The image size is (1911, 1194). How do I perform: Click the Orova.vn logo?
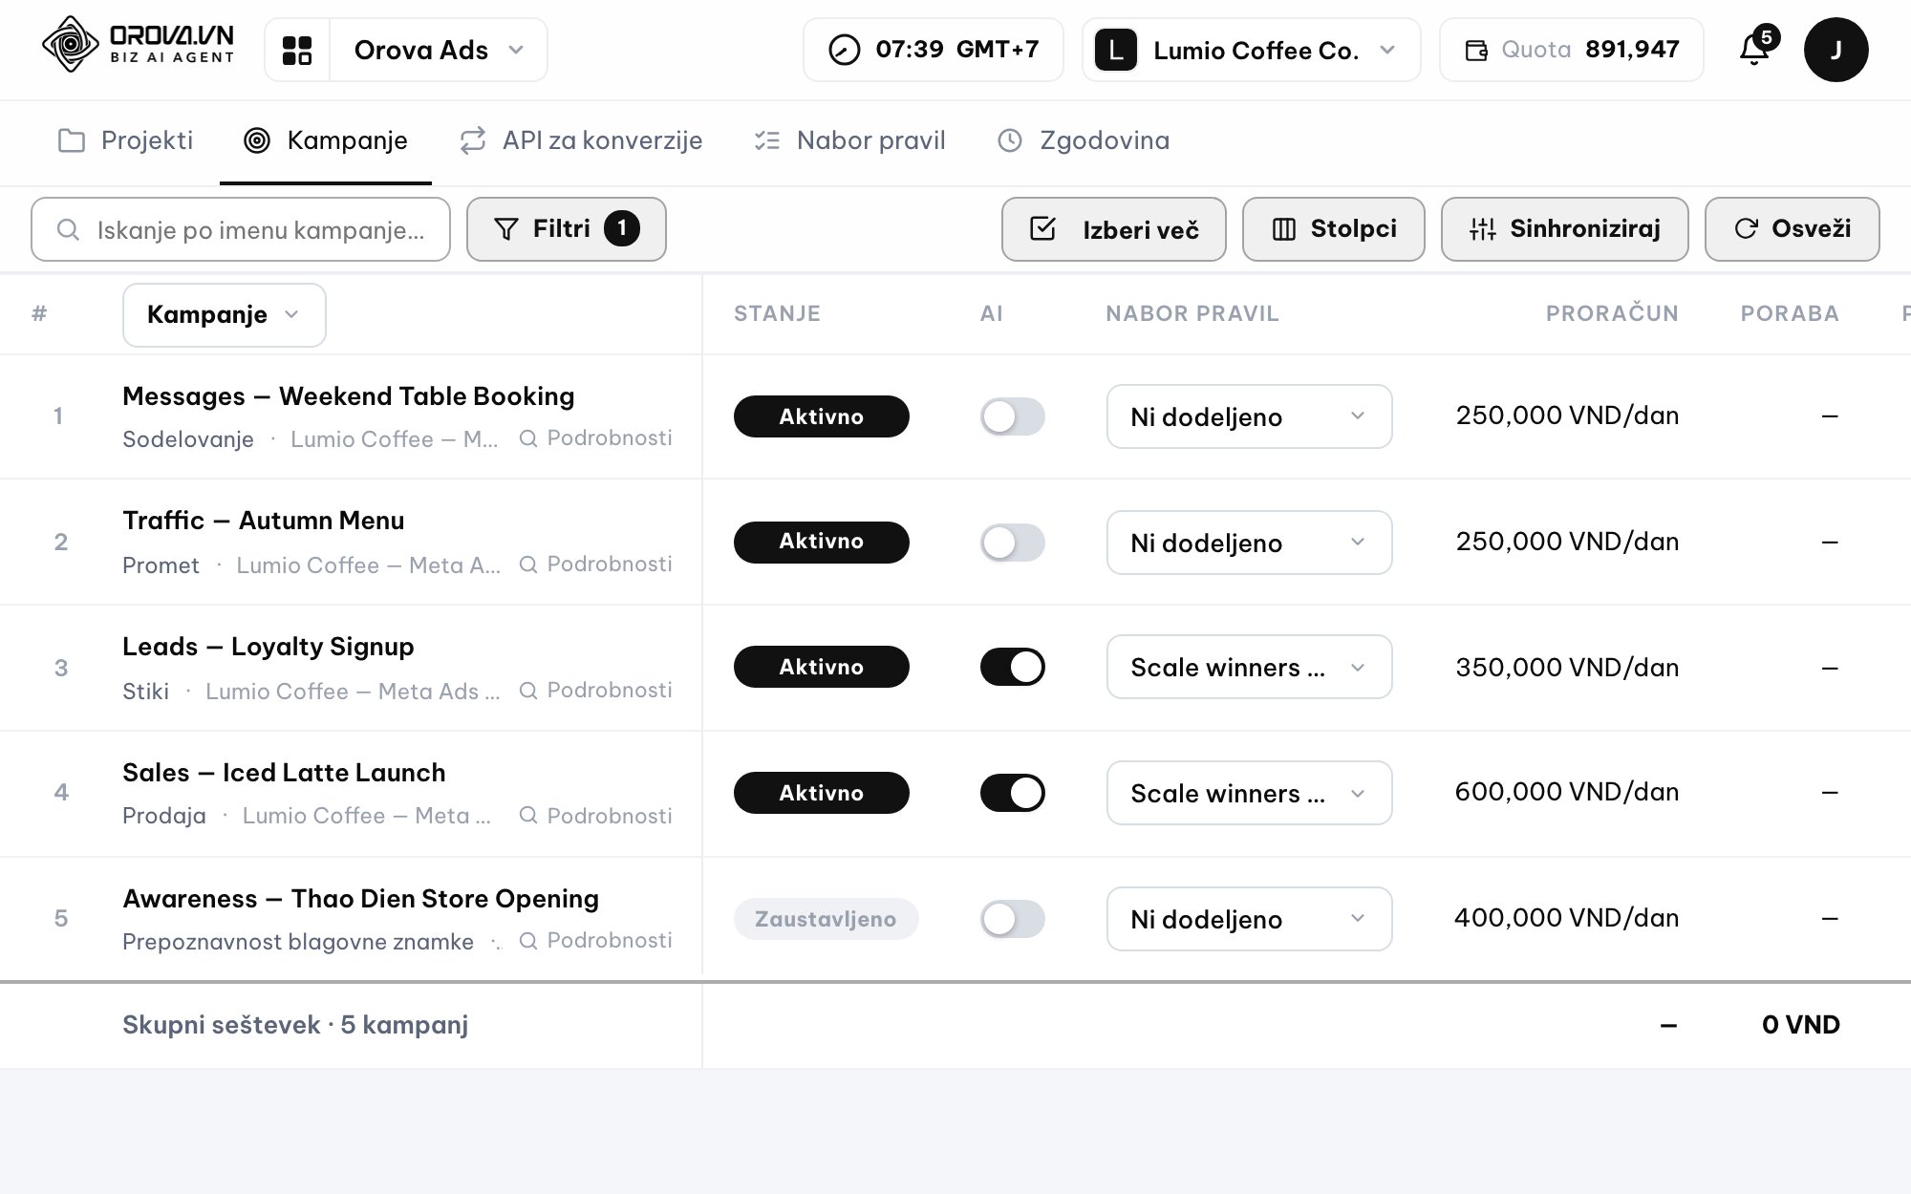(139, 45)
